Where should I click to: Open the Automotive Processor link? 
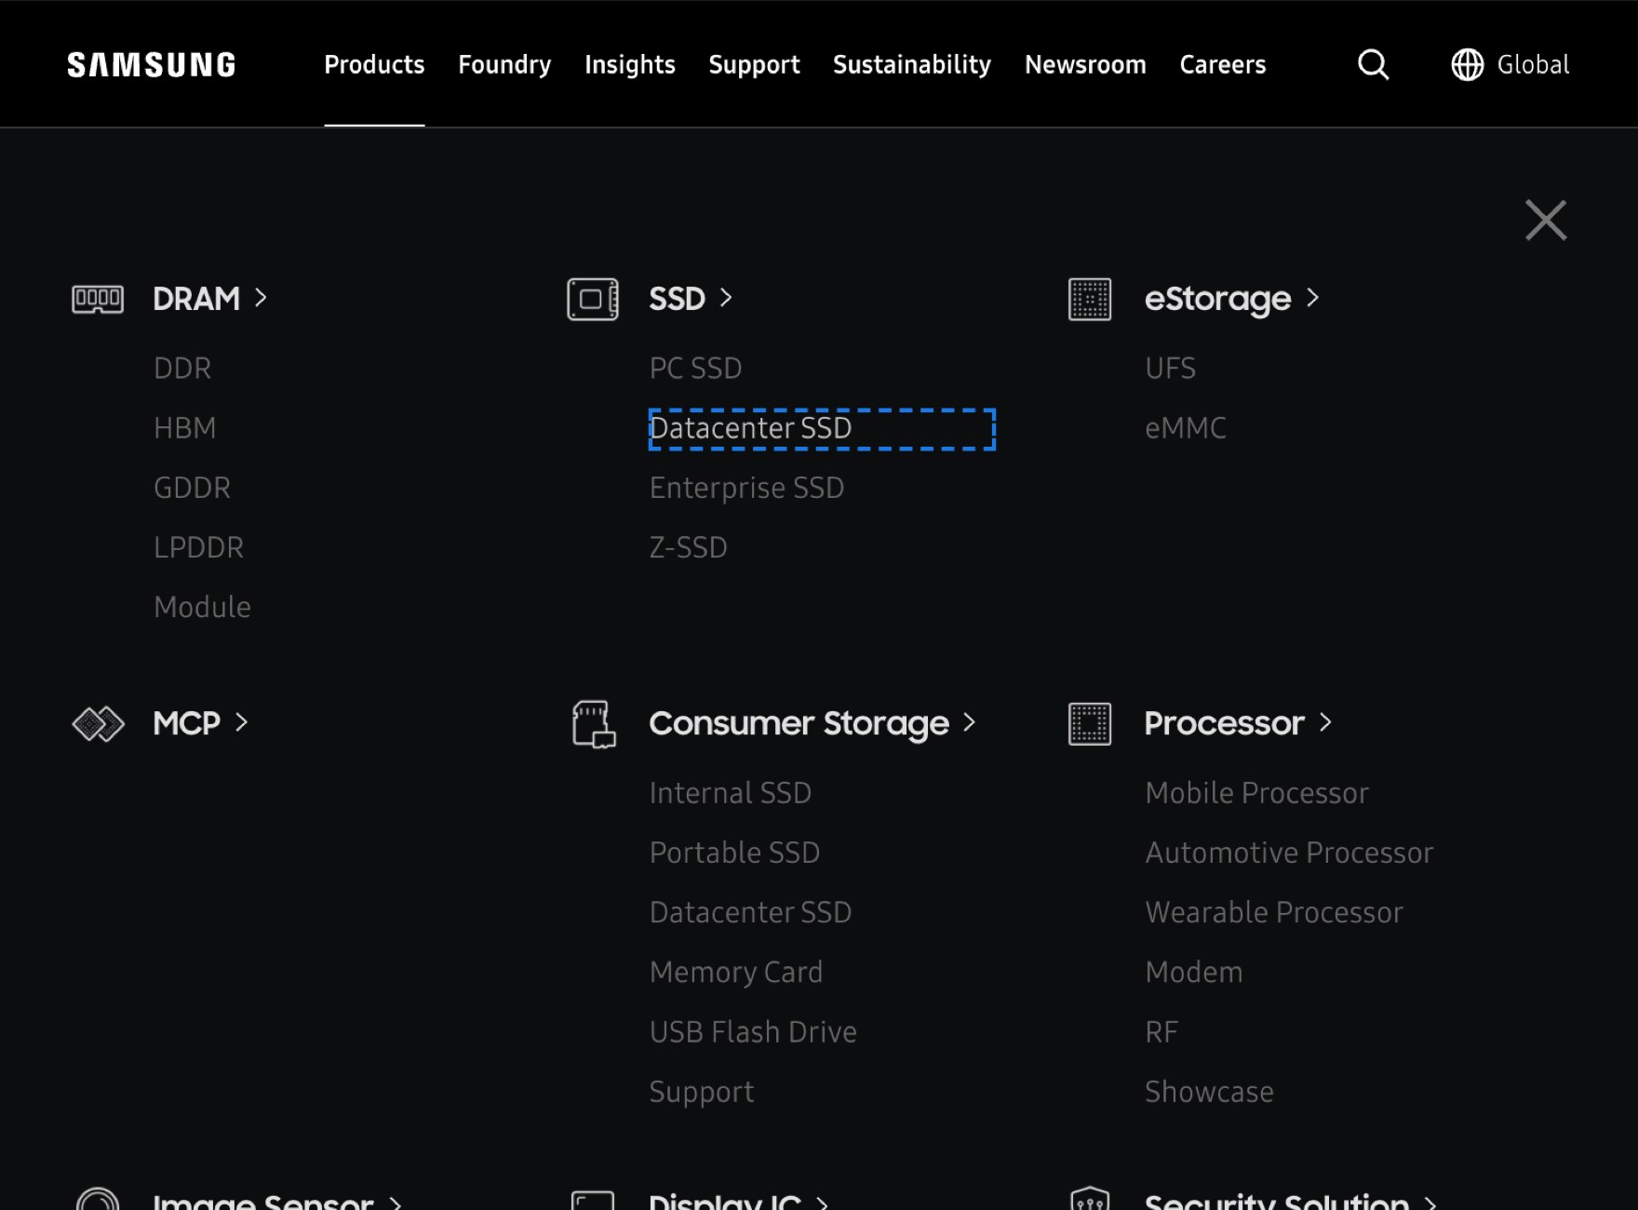click(x=1289, y=852)
